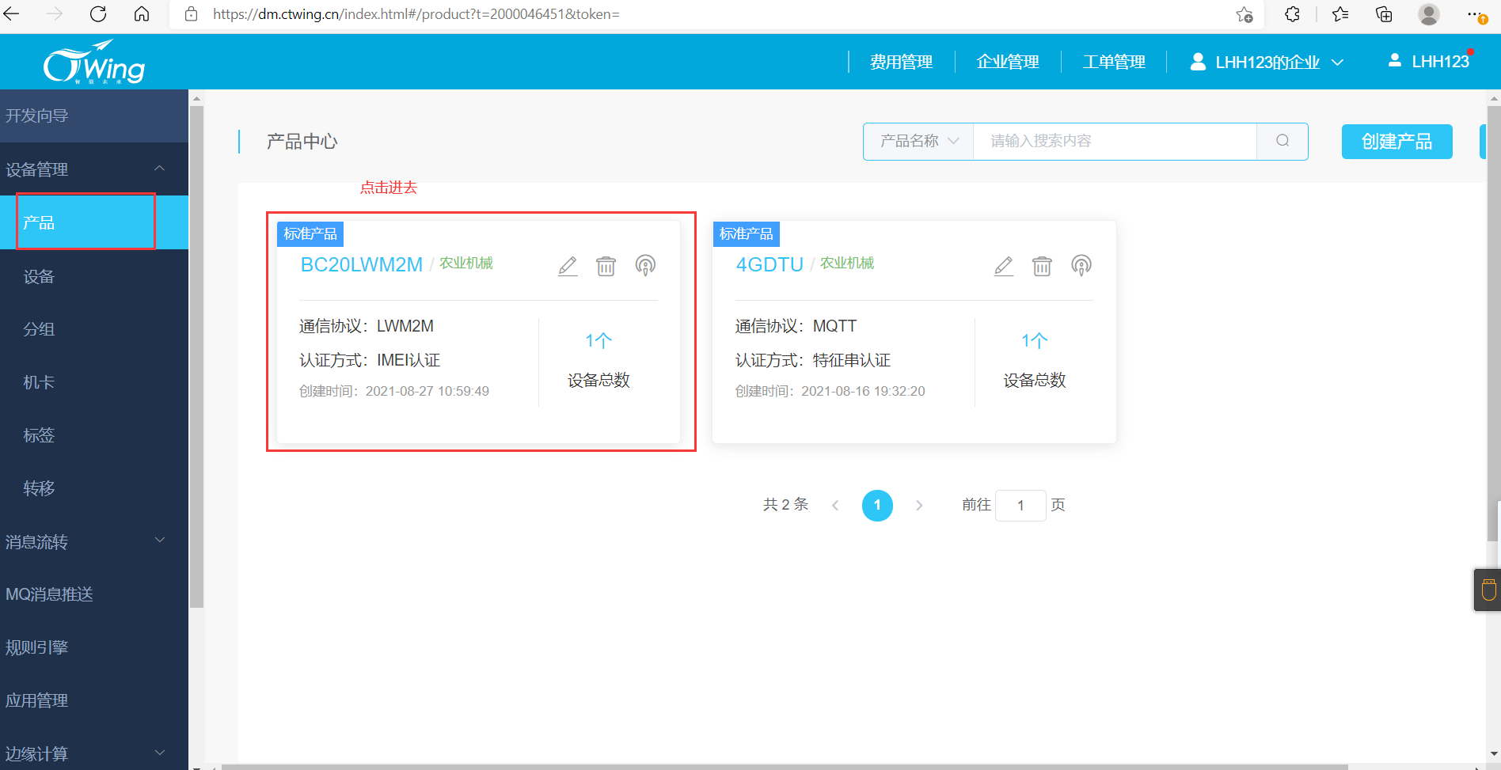Open 应用管理 in the sidebar
Screen dimensions: 1501x770
click(94, 700)
